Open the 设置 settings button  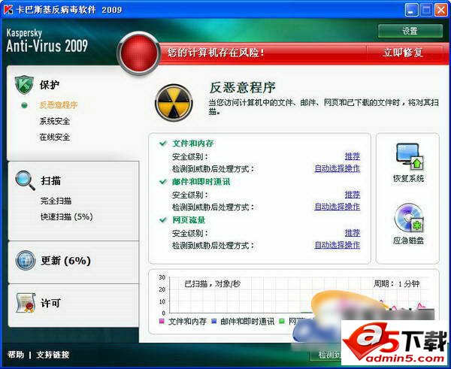[410, 31]
